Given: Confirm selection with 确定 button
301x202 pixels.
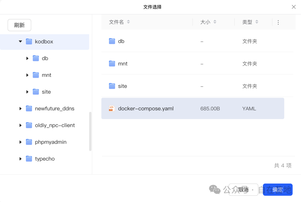Looking at the screenshot, I should (x=278, y=190).
